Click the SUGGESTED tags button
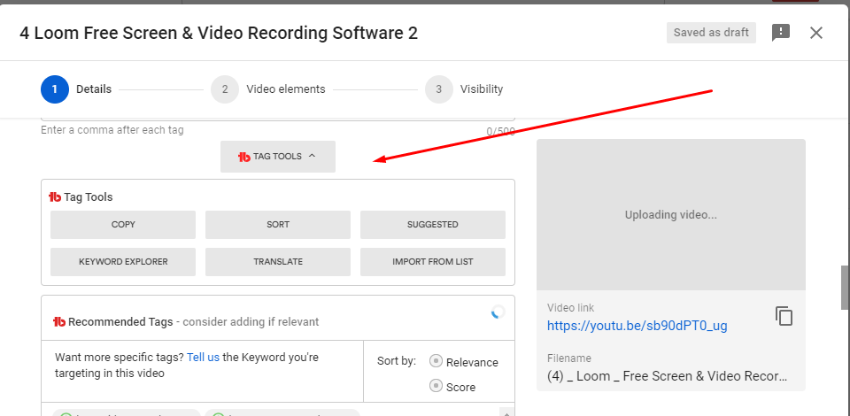Image resolution: width=850 pixels, height=416 pixels. point(433,225)
